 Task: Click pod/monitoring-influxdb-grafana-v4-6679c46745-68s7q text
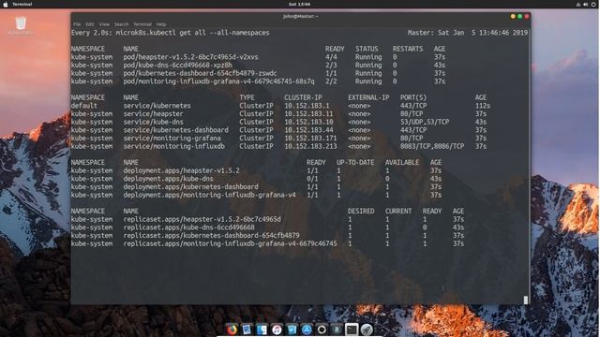218,81
